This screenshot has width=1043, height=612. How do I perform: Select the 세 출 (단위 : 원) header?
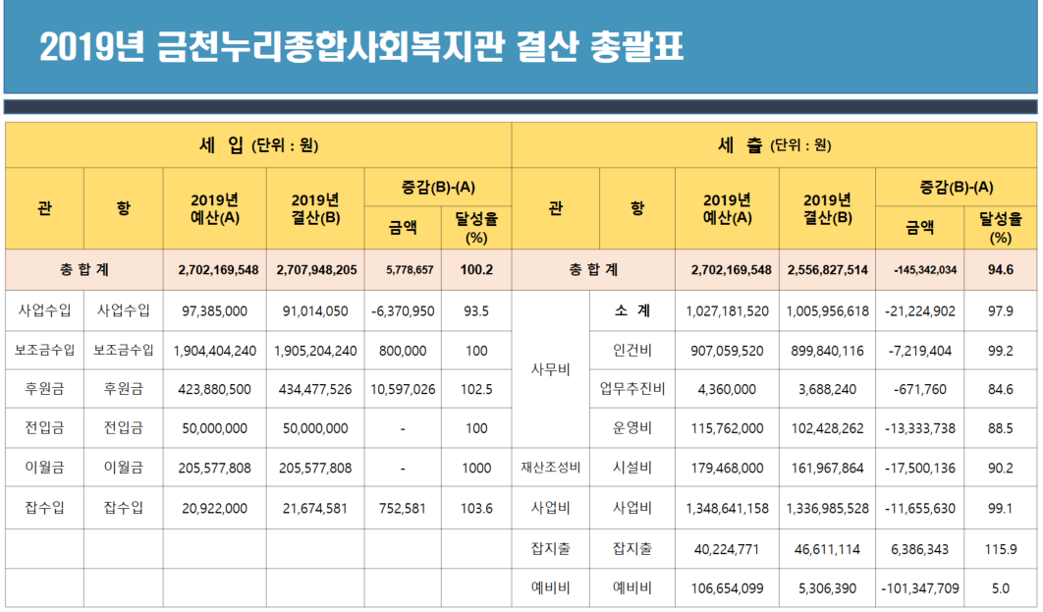coord(774,145)
